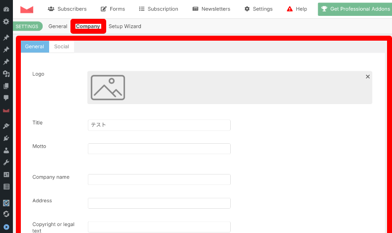Click the circular refresh arrows sidebar icon
The image size is (392, 233).
(x=6, y=214)
